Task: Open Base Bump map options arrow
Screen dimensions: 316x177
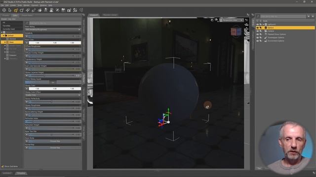Action: [x=27, y=141]
